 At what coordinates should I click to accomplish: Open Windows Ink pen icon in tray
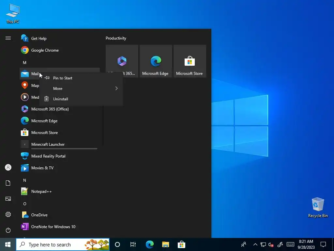280,244
